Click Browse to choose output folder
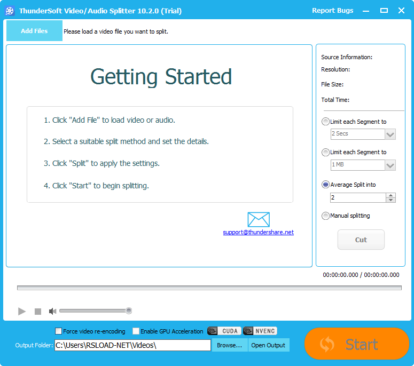 [x=230, y=345]
